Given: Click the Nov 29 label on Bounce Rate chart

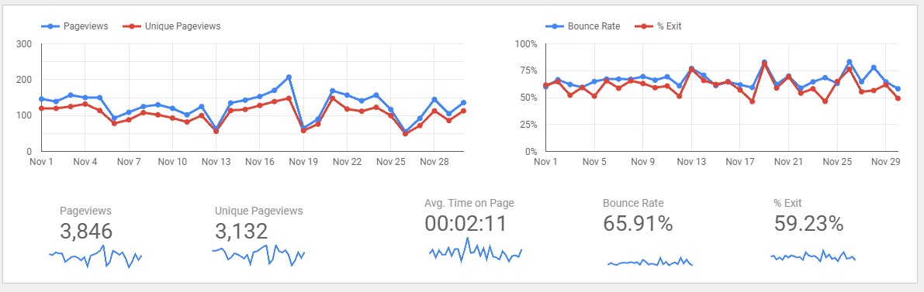Looking at the screenshot, I should pos(886,161).
